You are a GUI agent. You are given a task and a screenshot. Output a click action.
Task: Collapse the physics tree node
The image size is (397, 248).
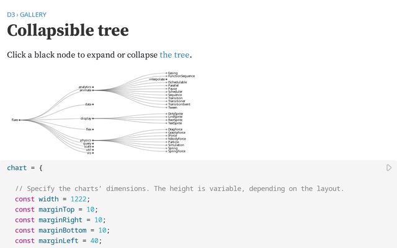tap(93, 140)
